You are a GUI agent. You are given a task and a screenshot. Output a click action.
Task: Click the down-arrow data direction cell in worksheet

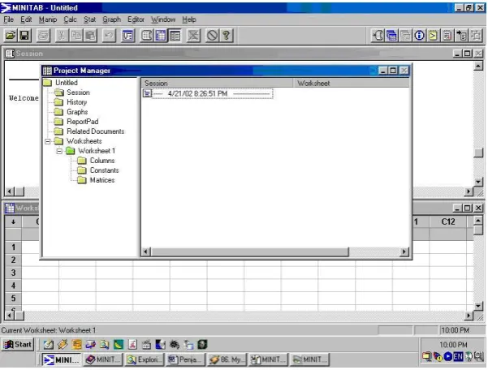(13, 222)
